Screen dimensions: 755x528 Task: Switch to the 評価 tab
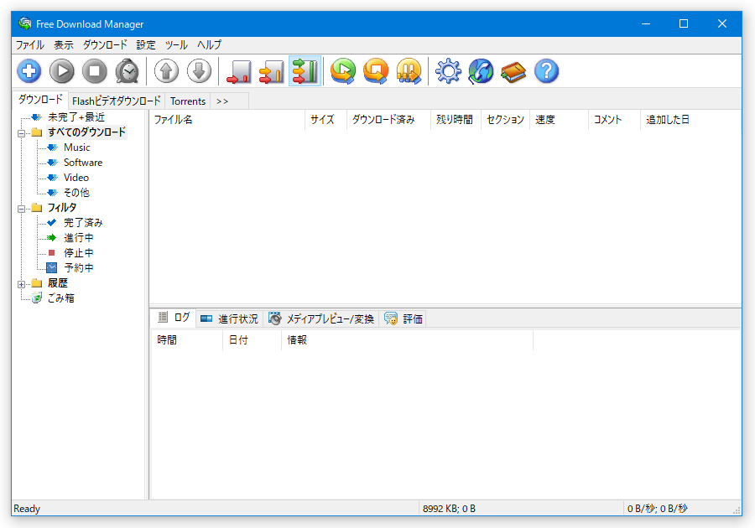click(404, 318)
